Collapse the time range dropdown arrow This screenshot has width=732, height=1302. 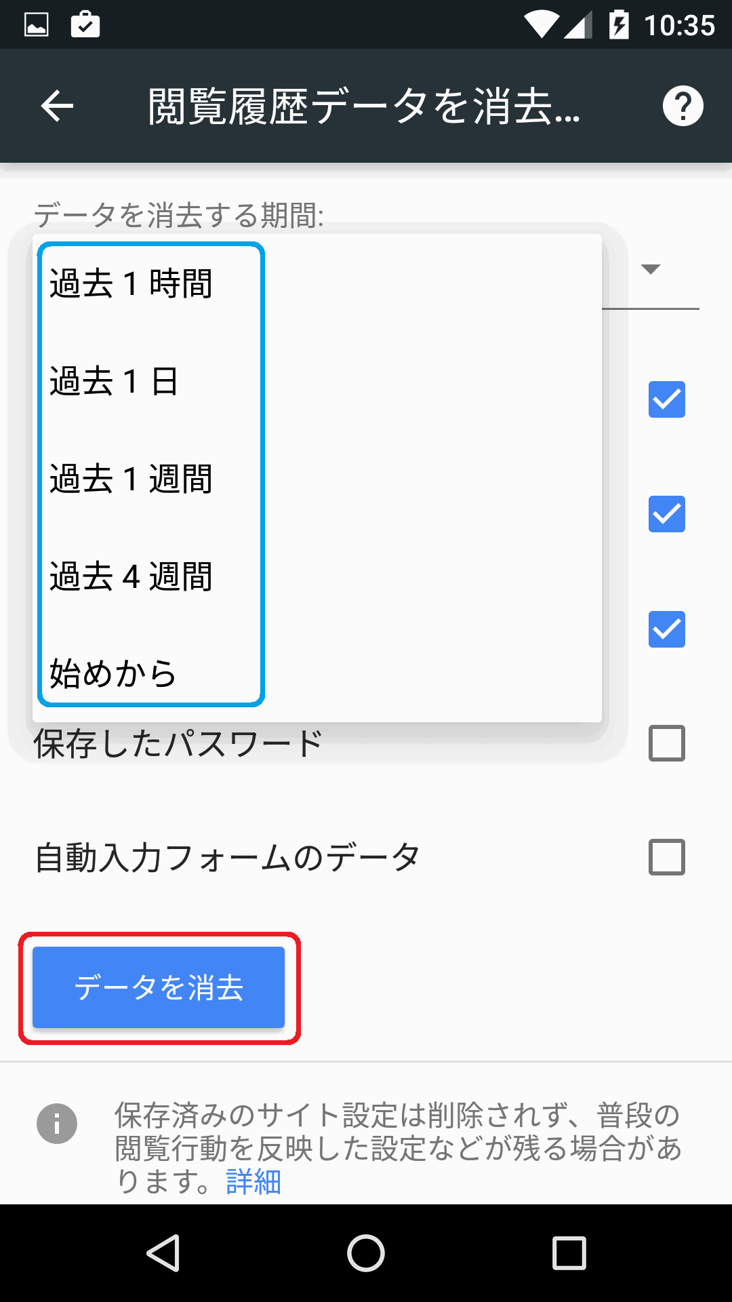pyautogui.click(x=651, y=269)
